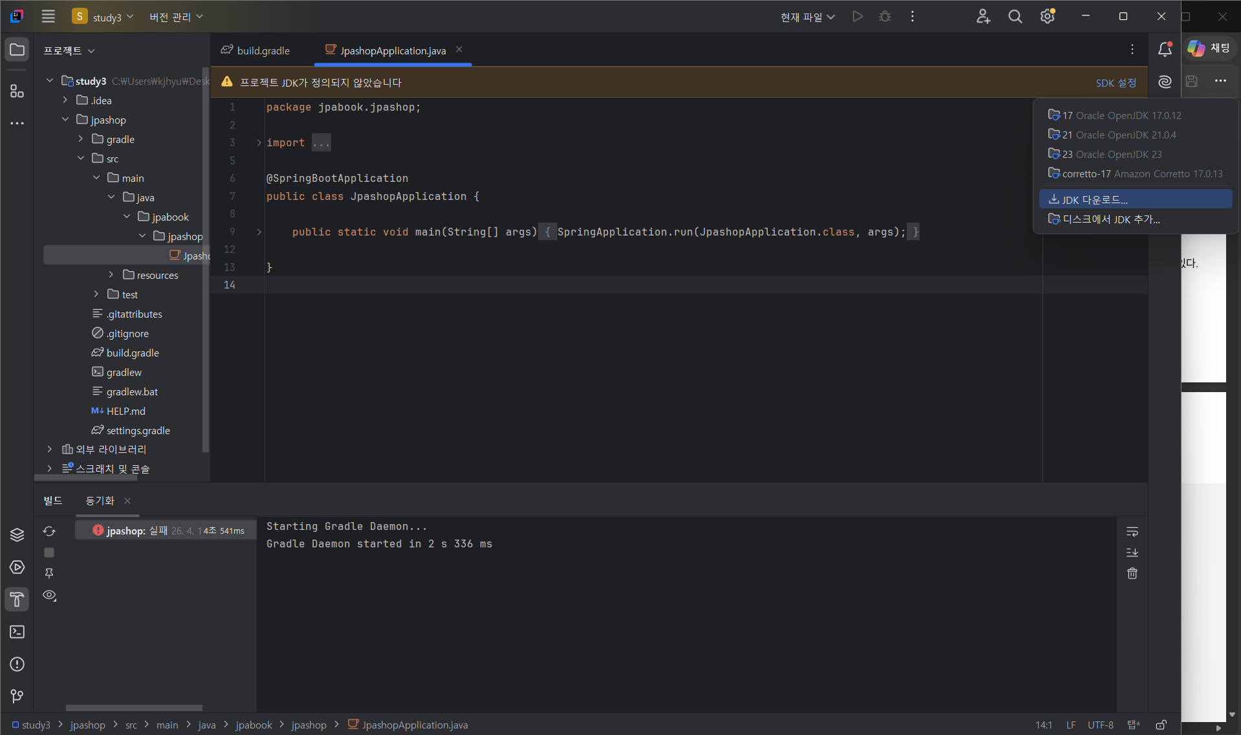Click the notifications bell icon
The height and width of the screenshot is (735, 1241).
tap(1165, 49)
